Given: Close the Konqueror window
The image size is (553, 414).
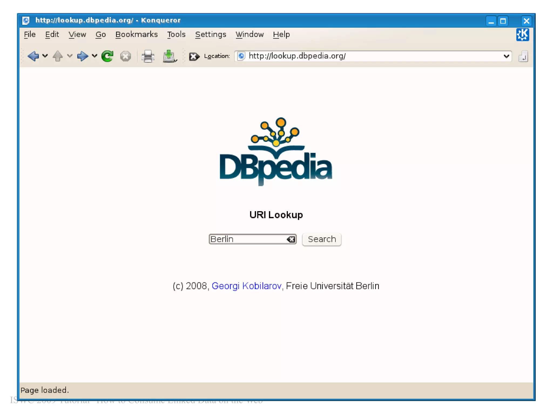Looking at the screenshot, I should tap(526, 21).
